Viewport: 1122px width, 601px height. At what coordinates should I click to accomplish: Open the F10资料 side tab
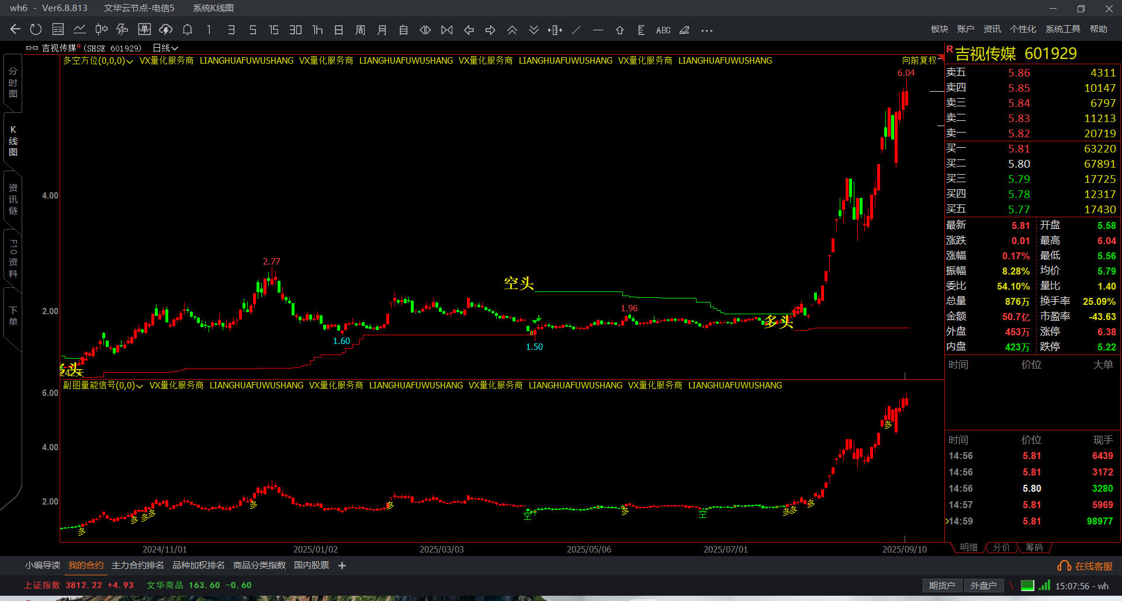point(13,258)
